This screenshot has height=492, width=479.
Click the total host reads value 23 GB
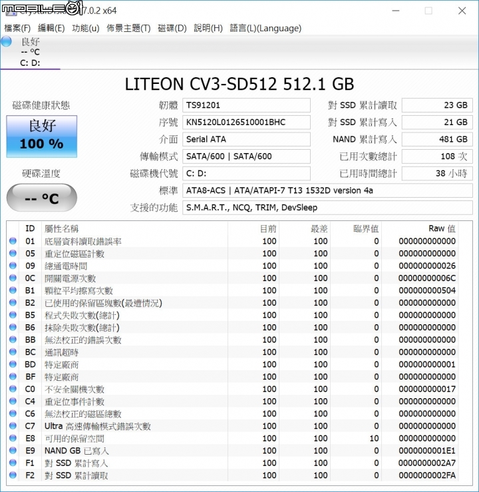click(x=437, y=105)
